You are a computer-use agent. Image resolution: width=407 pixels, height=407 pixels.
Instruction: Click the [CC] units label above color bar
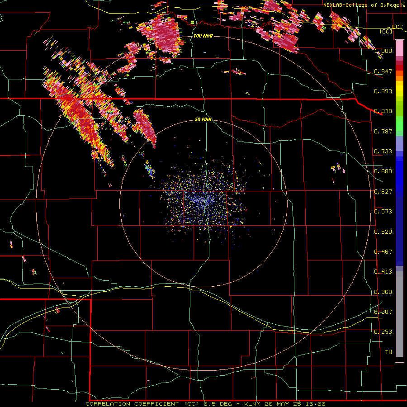click(x=386, y=31)
